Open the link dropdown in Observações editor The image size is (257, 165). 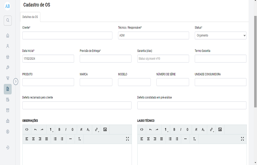point(97,129)
